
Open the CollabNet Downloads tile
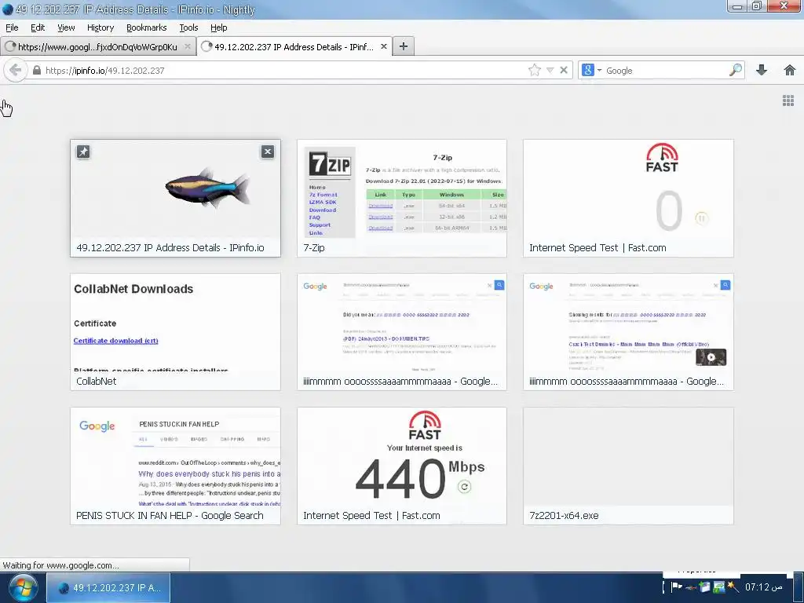point(175,332)
